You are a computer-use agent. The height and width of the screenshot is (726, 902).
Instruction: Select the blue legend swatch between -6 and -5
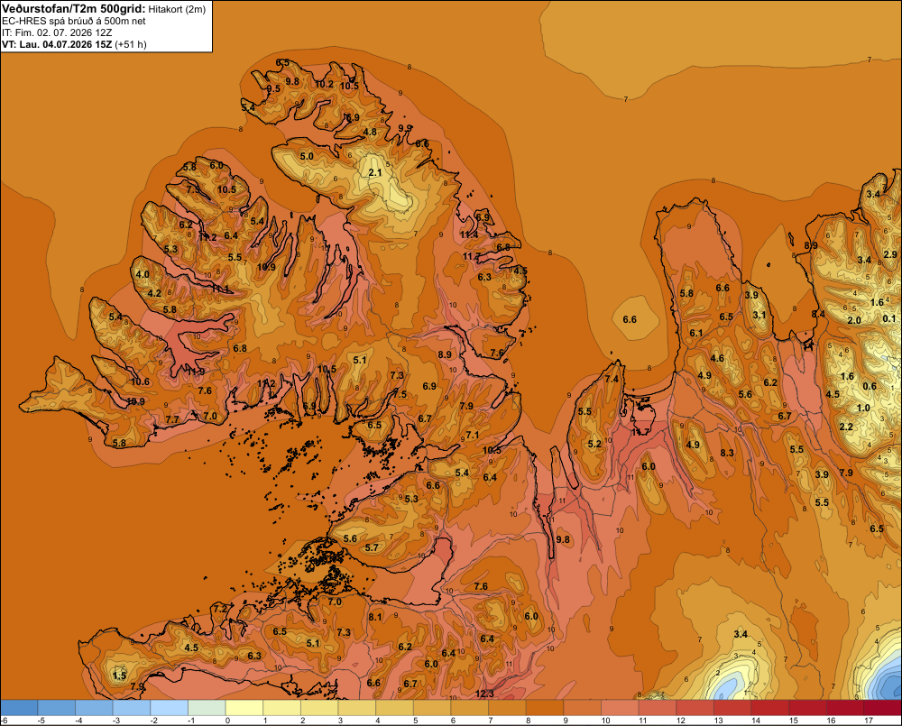[19, 708]
